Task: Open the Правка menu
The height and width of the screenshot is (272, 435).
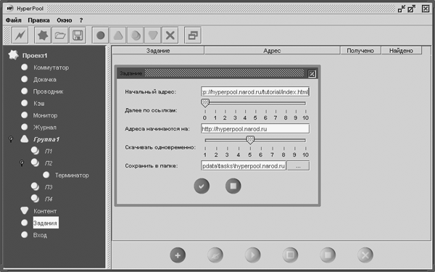Action: click(x=39, y=20)
